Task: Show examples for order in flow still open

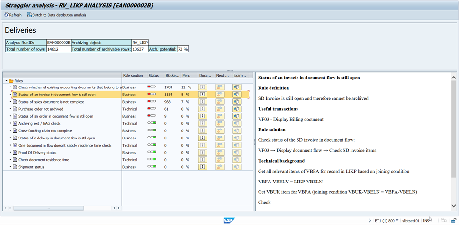Action: 237,116
